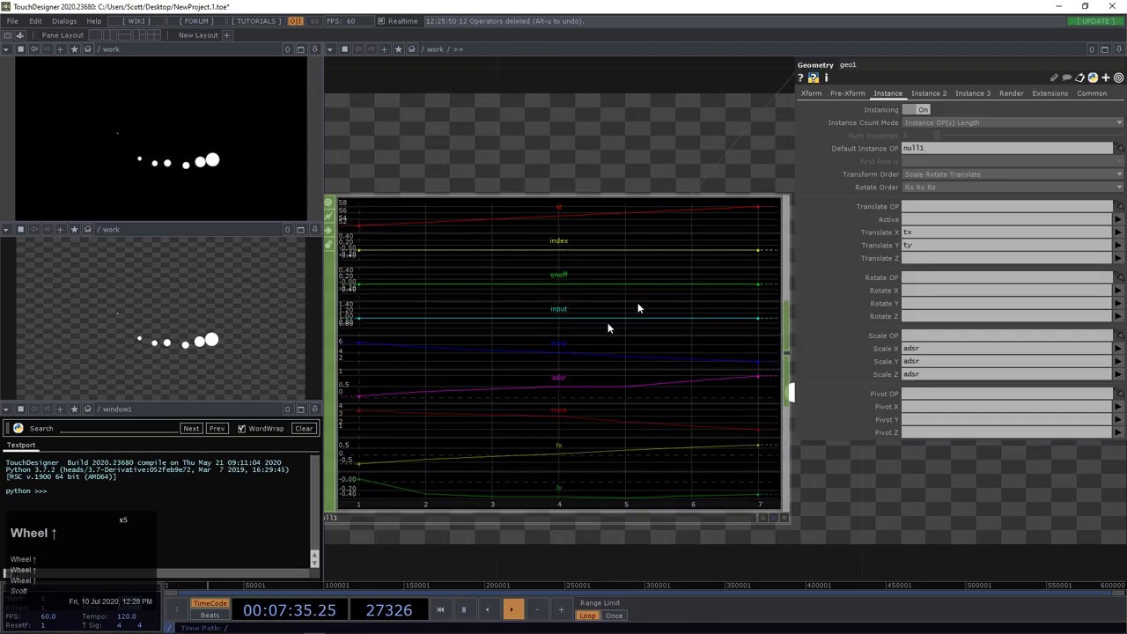Open Python help icon for geo1
1127x634 pixels.
tap(814, 78)
